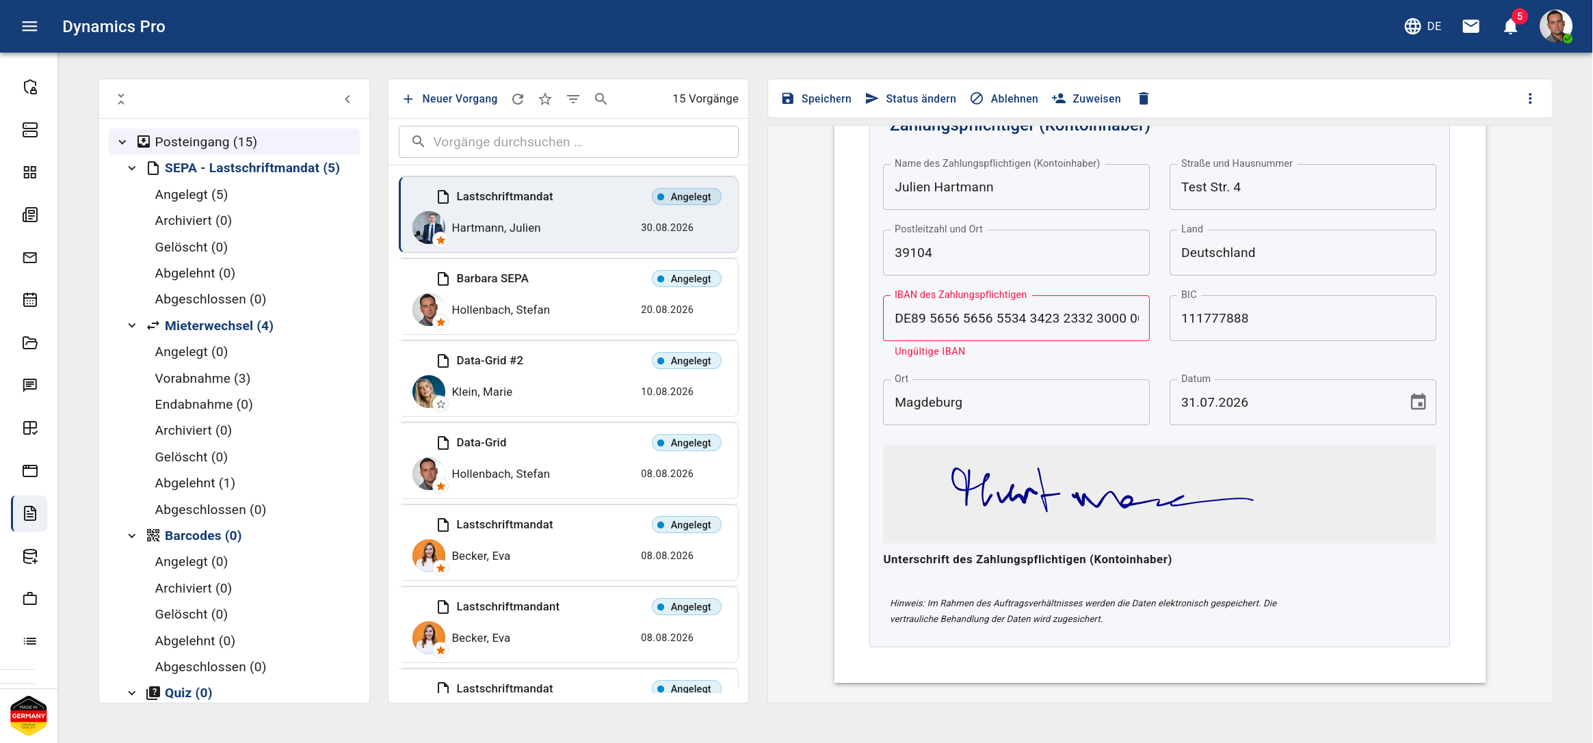1593x743 pixels.
Task: Select Angelegt (5) tree item
Action: (192, 195)
